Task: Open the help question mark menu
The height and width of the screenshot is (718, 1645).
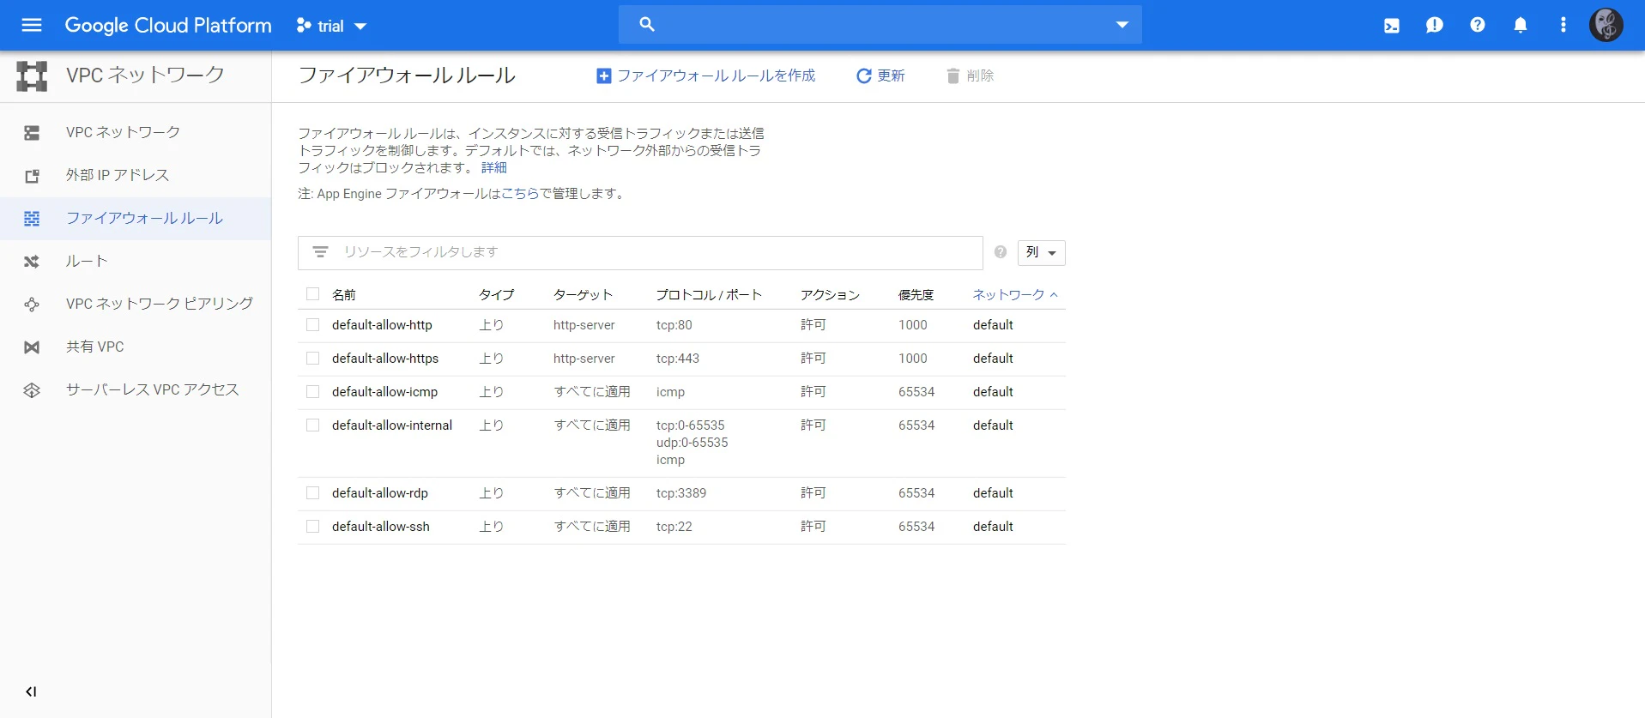Action: pyautogui.click(x=1478, y=26)
